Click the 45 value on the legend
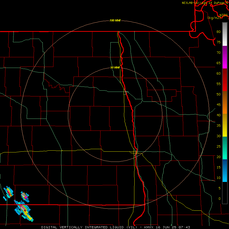 [x=219, y=105]
